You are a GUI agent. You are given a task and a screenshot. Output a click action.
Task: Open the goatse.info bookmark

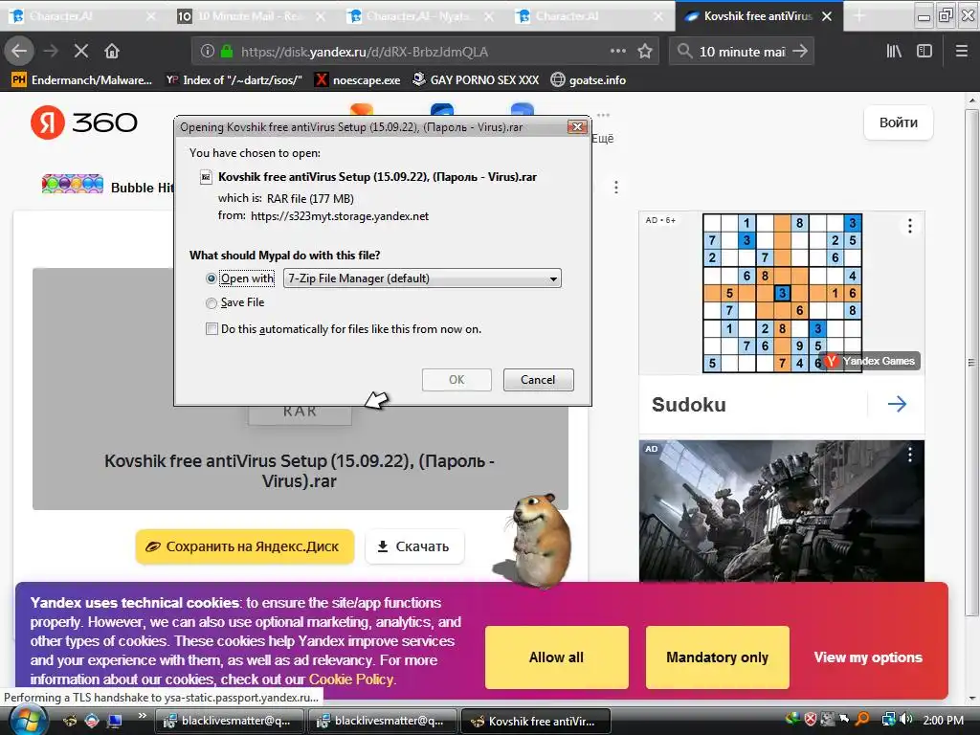(x=589, y=80)
